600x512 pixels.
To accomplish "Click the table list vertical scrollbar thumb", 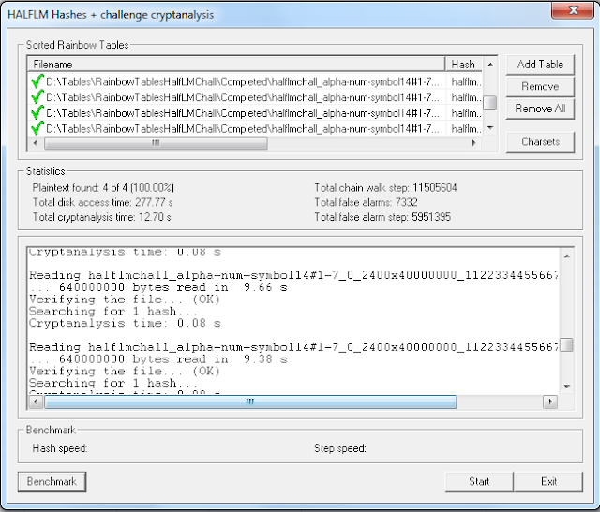I will [490, 102].
